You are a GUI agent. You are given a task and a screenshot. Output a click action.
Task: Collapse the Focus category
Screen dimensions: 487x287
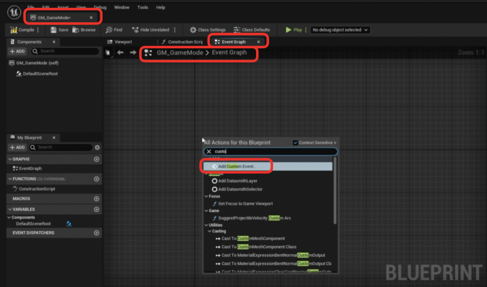(x=206, y=197)
